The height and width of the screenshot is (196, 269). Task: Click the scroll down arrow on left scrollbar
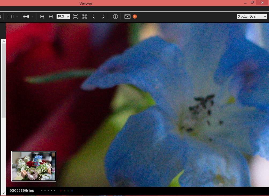click(3, 193)
